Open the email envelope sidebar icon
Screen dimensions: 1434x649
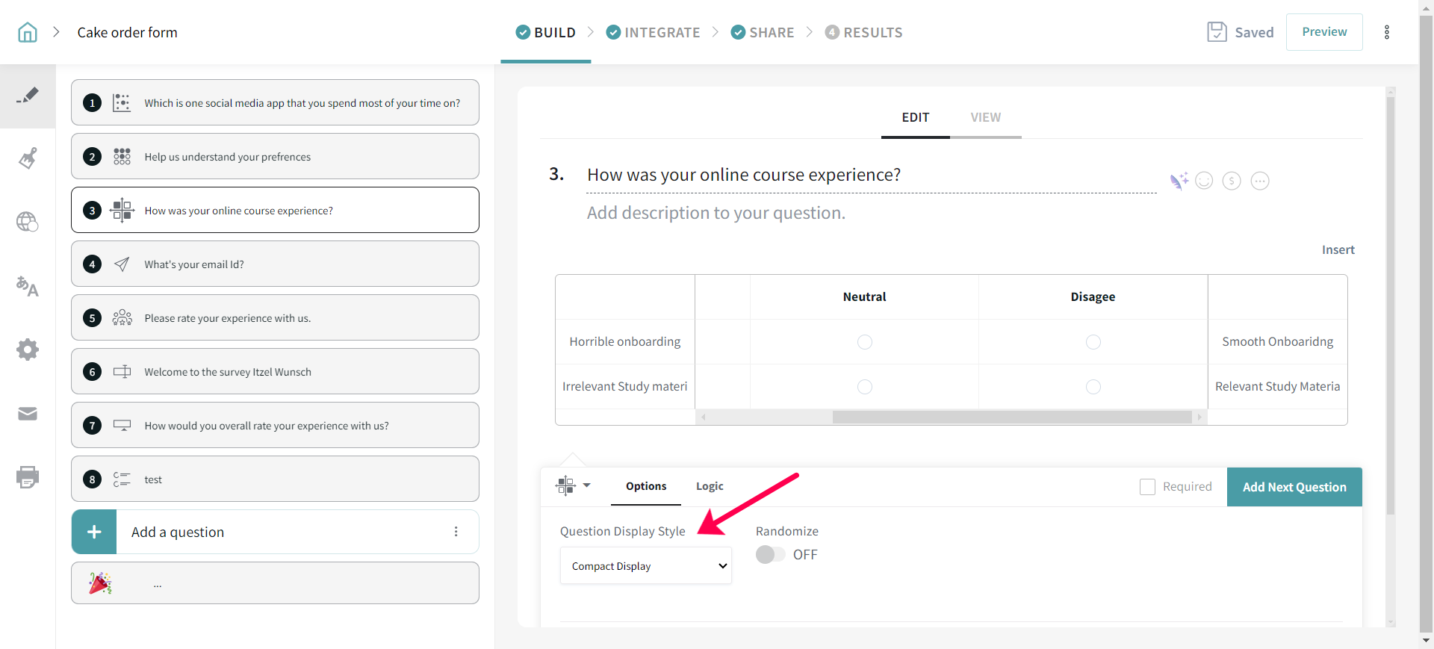tap(28, 414)
